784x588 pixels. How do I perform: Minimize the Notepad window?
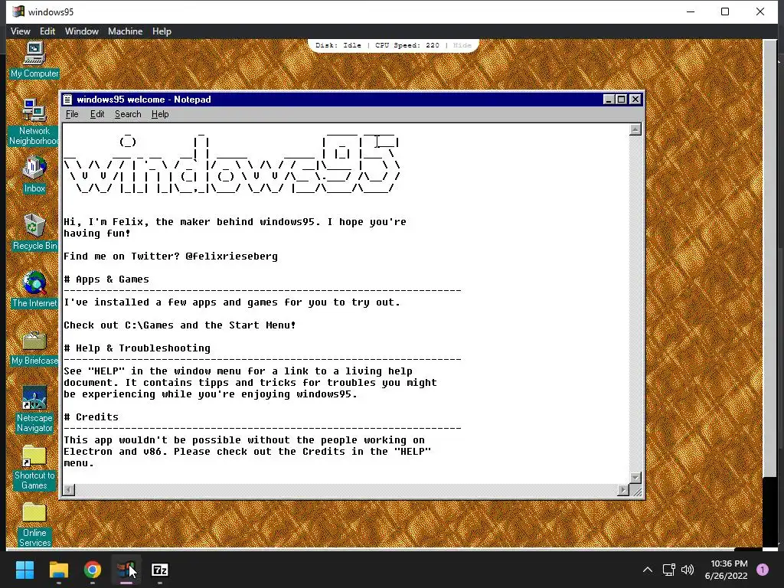(x=609, y=100)
